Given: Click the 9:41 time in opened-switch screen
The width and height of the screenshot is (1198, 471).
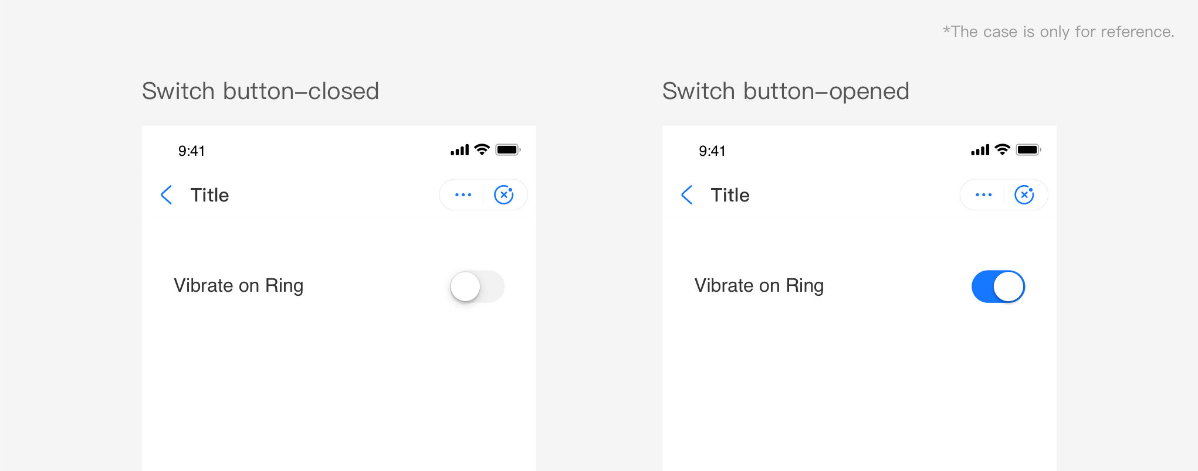Looking at the screenshot, I should (712, 151).
